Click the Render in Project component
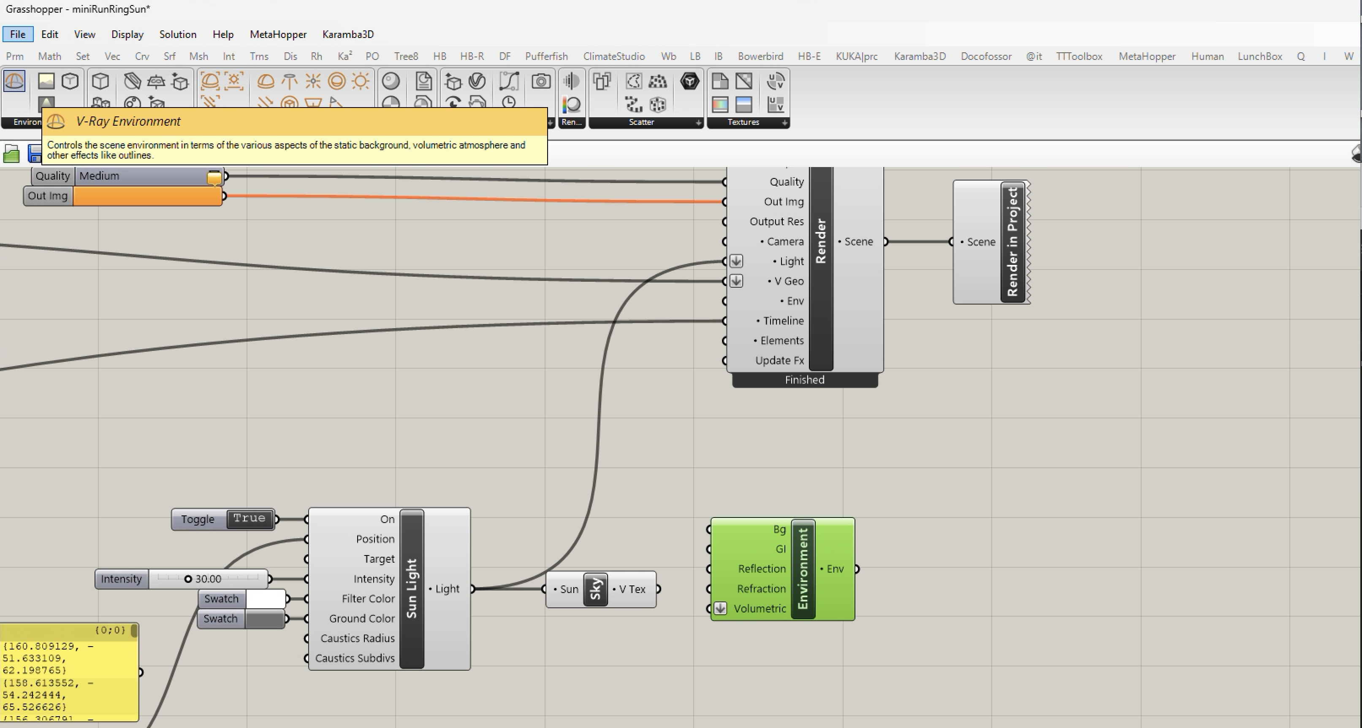The height and width of the screenshot is (728, 1362). (x=1012, y=242)
